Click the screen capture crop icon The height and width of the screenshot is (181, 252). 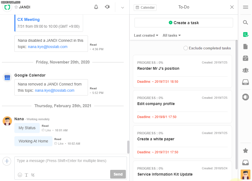(33, 175)
